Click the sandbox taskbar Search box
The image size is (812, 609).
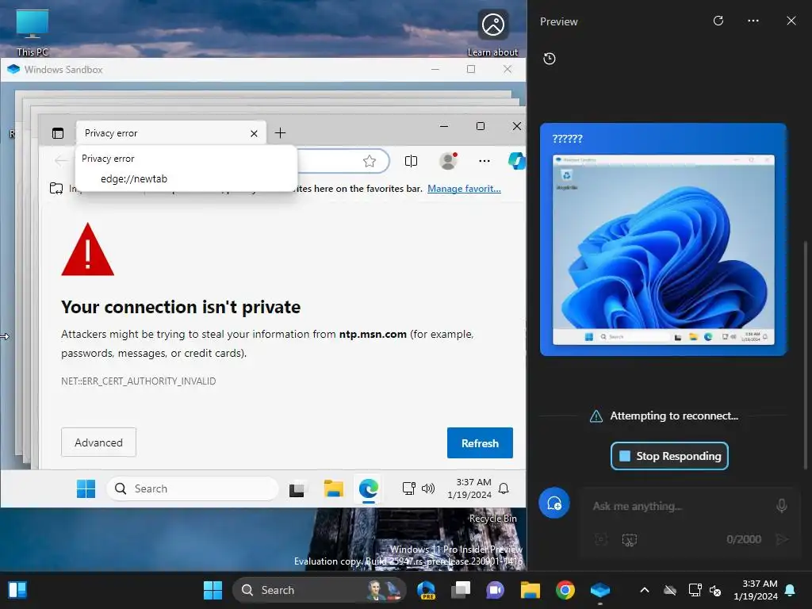coord(193,488)
